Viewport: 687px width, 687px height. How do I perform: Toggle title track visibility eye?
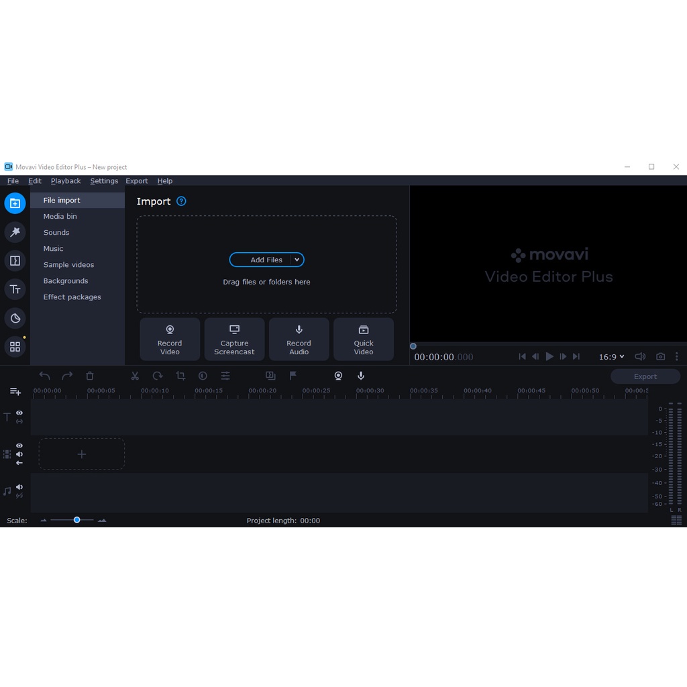(x=19, y=413)
